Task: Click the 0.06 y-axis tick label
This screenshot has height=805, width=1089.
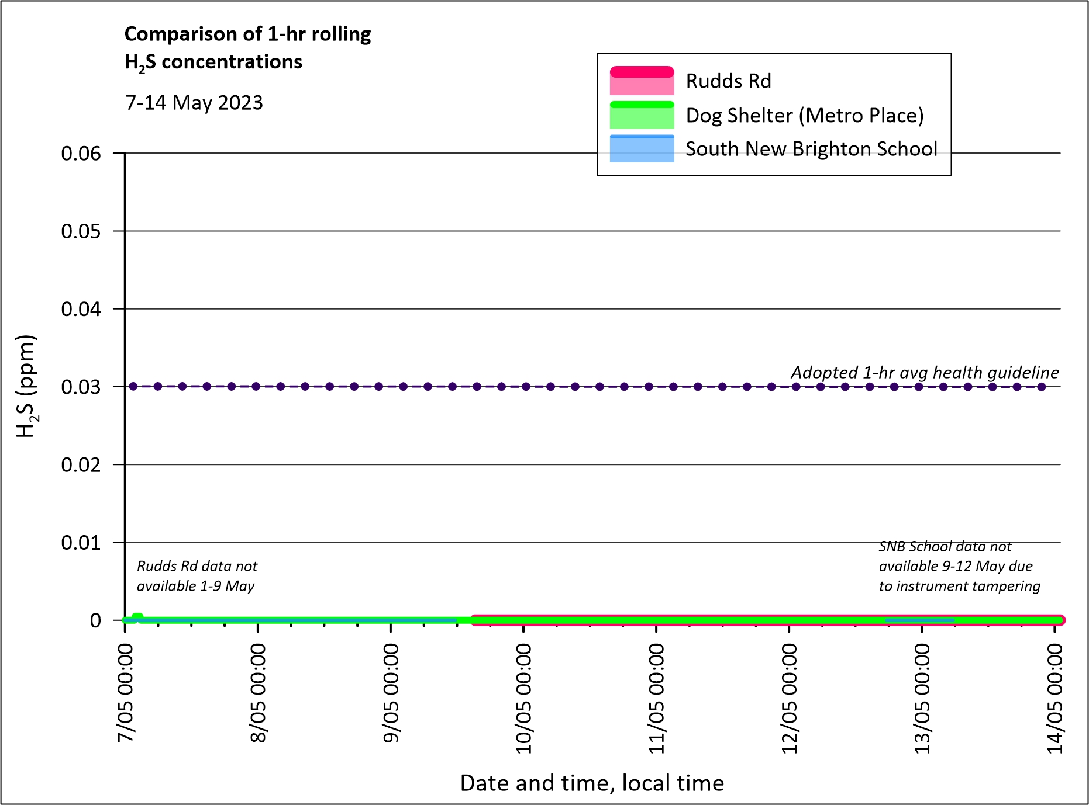Action: pyautogui.click(x=81, y=154)
